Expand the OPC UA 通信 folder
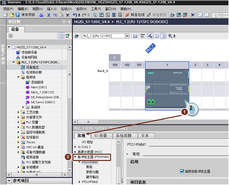This screenshot has width=229, height=185. (18, 147)
